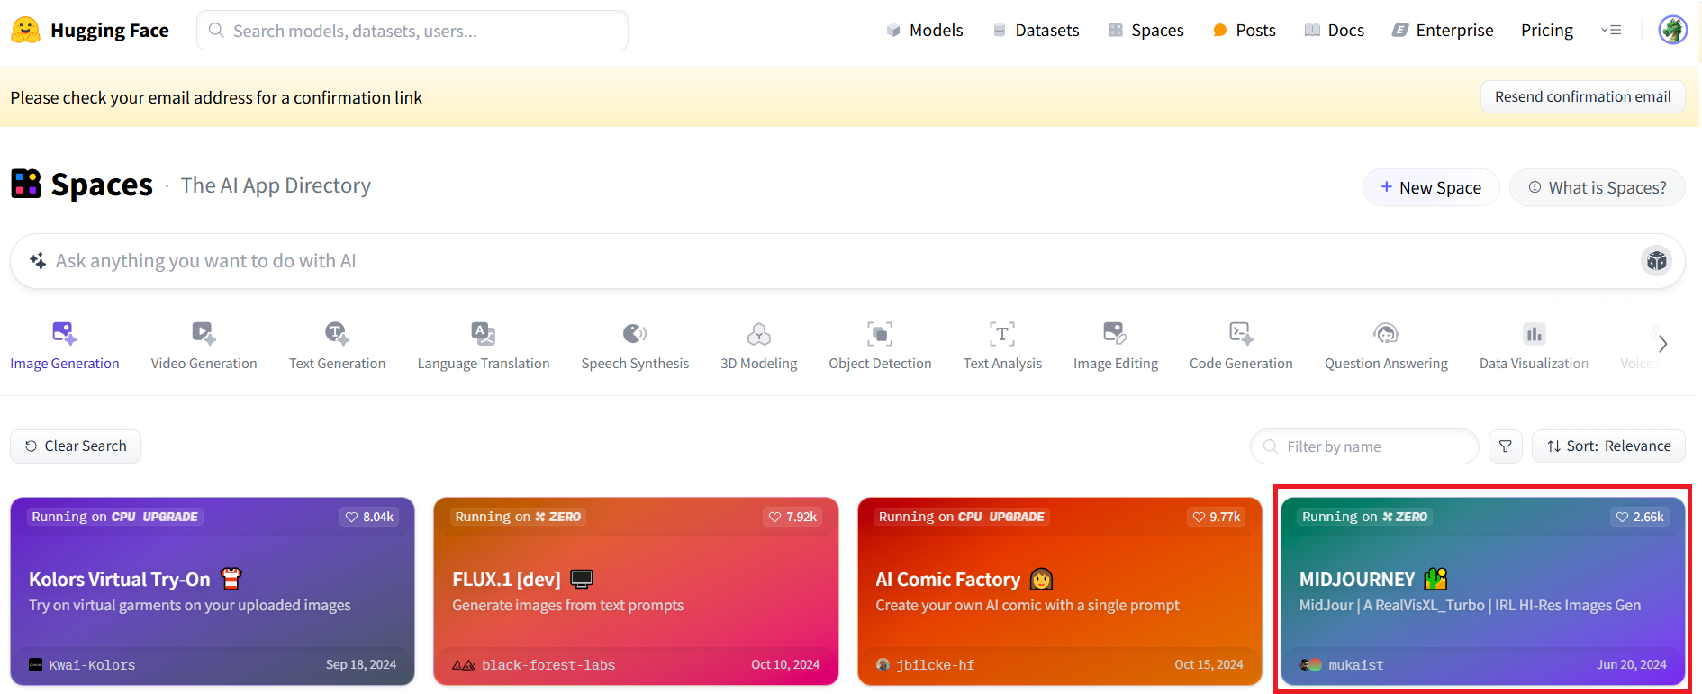Select the Text Generation category
Viewport: 1702px width, 694px height.
(337, 346)
